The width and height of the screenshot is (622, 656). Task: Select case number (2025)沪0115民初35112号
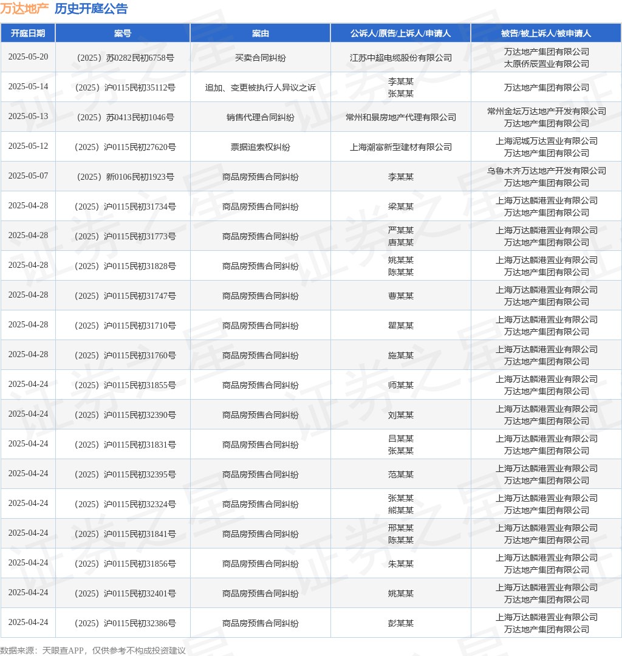[x=125, y=88]
